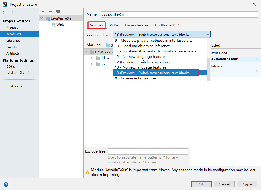Screen dimensions: 261x190
Task: Open help with question mark icon
Action: coord(6,184)
